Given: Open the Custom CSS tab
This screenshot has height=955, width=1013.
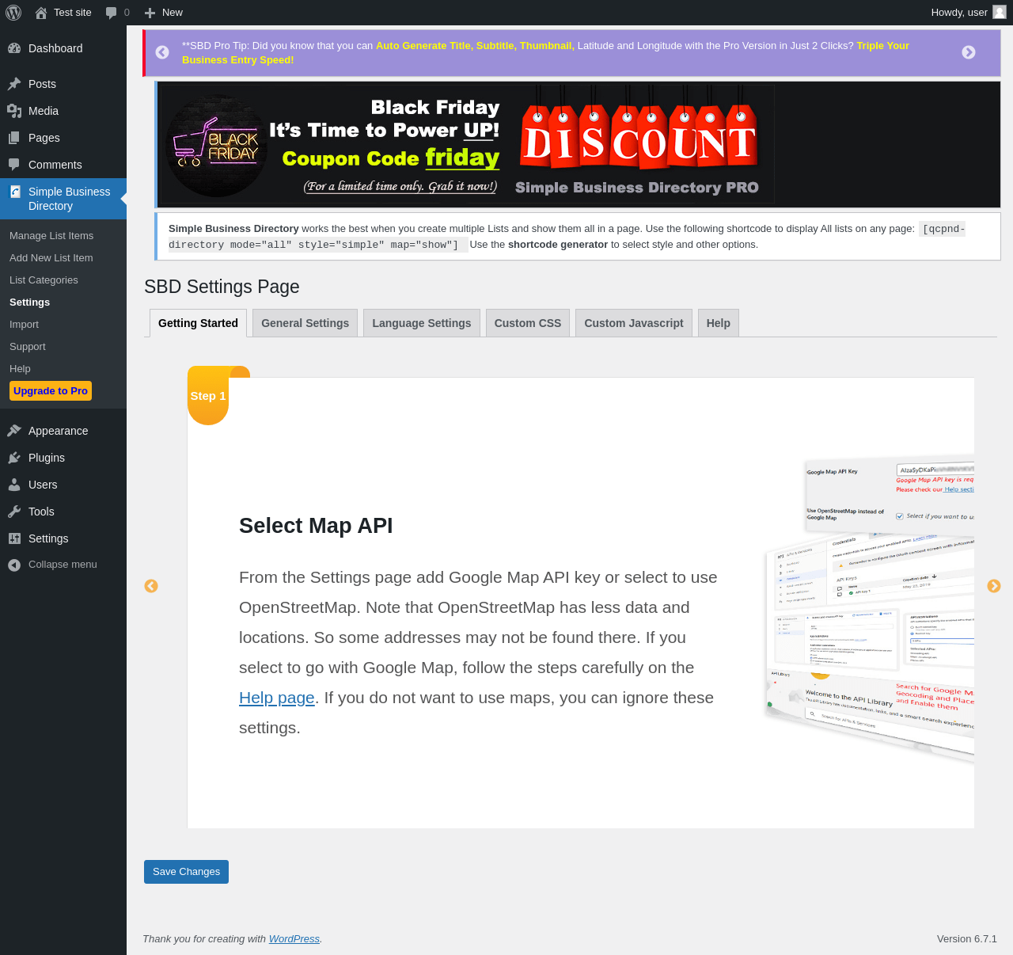Looking at the screenshot, I should (528, 323).
